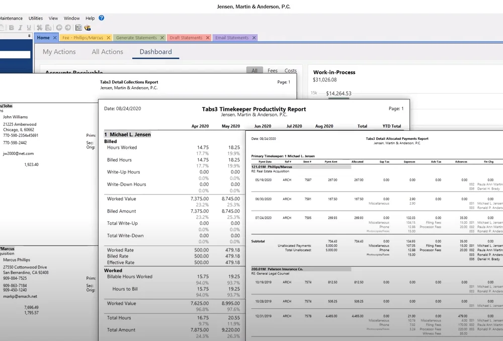This screenshot has height=341, width=503.
Task: Click the Write-Down Hours row label
Action: coord(126,184)
